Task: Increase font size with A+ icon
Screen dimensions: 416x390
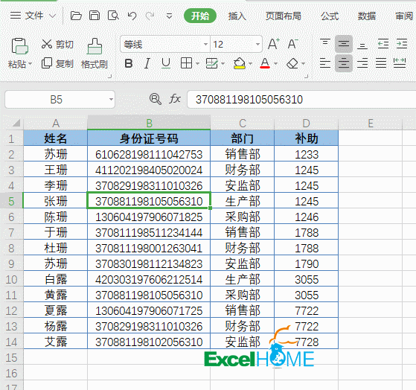Action: [274, 44]
